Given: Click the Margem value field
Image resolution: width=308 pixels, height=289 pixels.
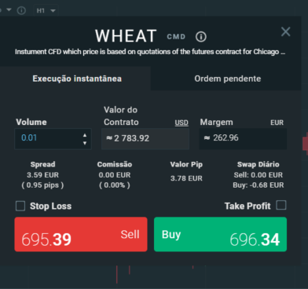Looking at the screenshot, I should (243, 139).
